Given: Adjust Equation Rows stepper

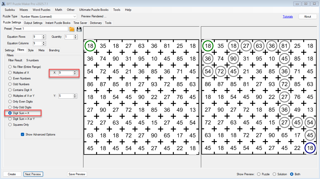Looking at the screenshot, I should pyautogui.click(x=44, y=37).
